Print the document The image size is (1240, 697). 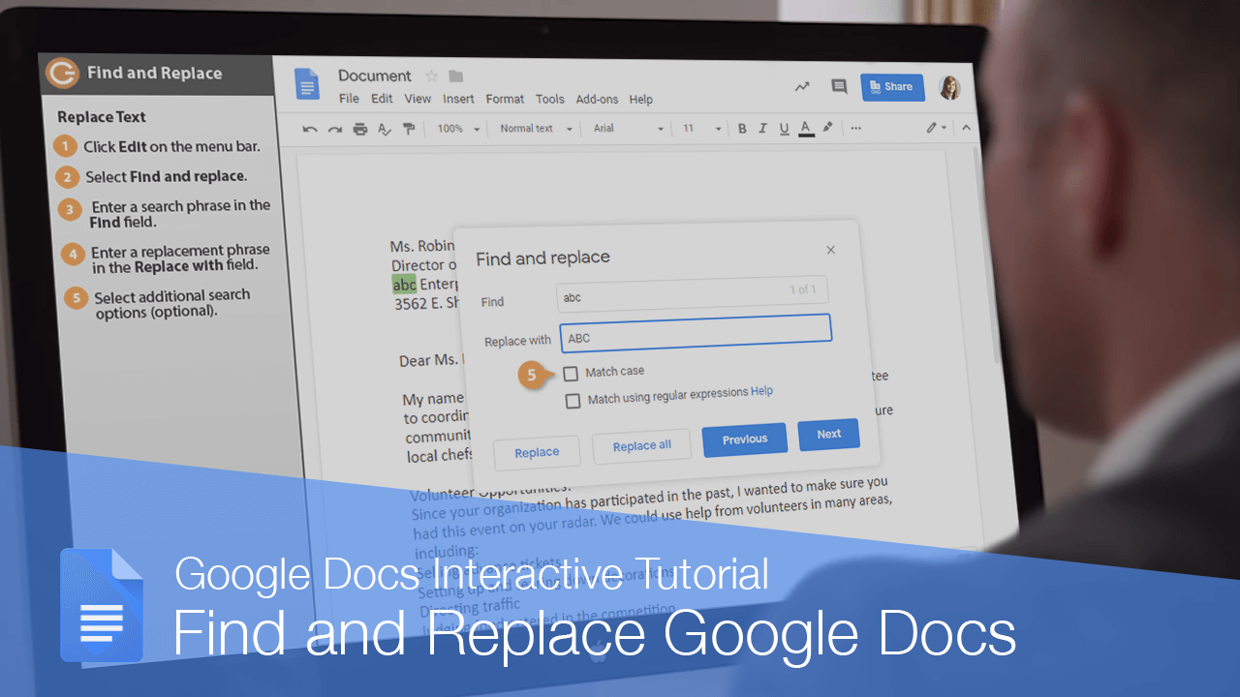[359, 128]
